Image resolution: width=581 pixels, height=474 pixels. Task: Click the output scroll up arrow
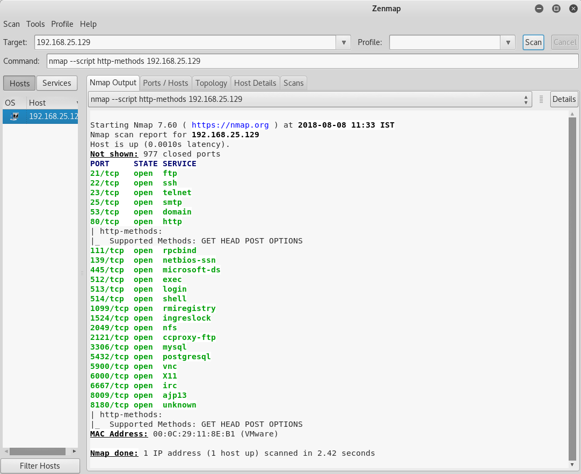click(x=572, y=114)
